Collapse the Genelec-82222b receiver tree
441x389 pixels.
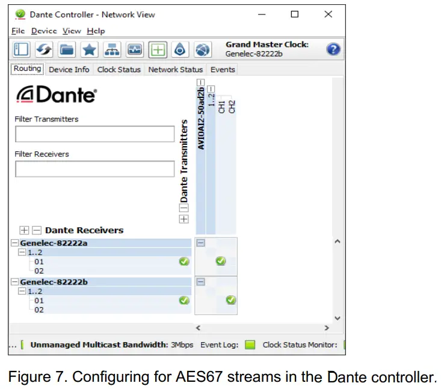click(x=14, y=281)
